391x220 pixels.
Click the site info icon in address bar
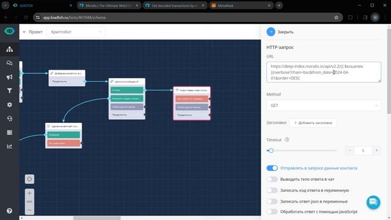pyautogui.click(x=38, y=18)
